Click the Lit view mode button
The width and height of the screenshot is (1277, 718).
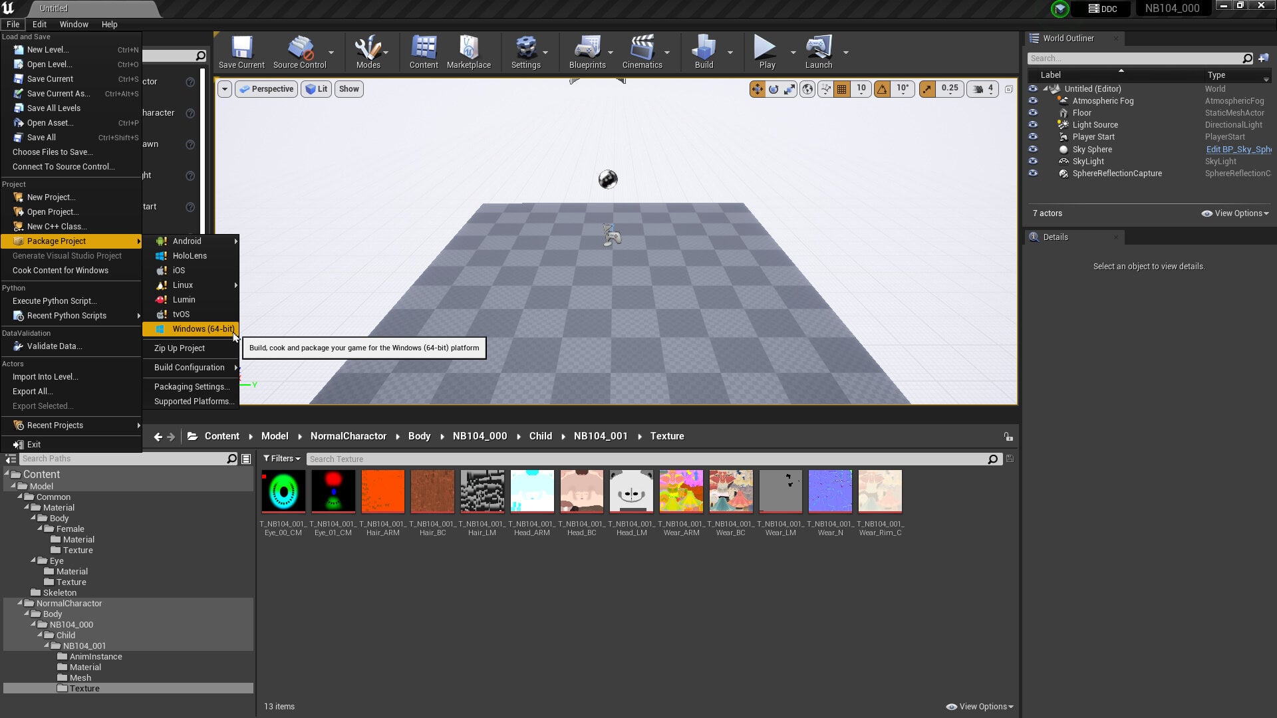click(x=317, y=89)
